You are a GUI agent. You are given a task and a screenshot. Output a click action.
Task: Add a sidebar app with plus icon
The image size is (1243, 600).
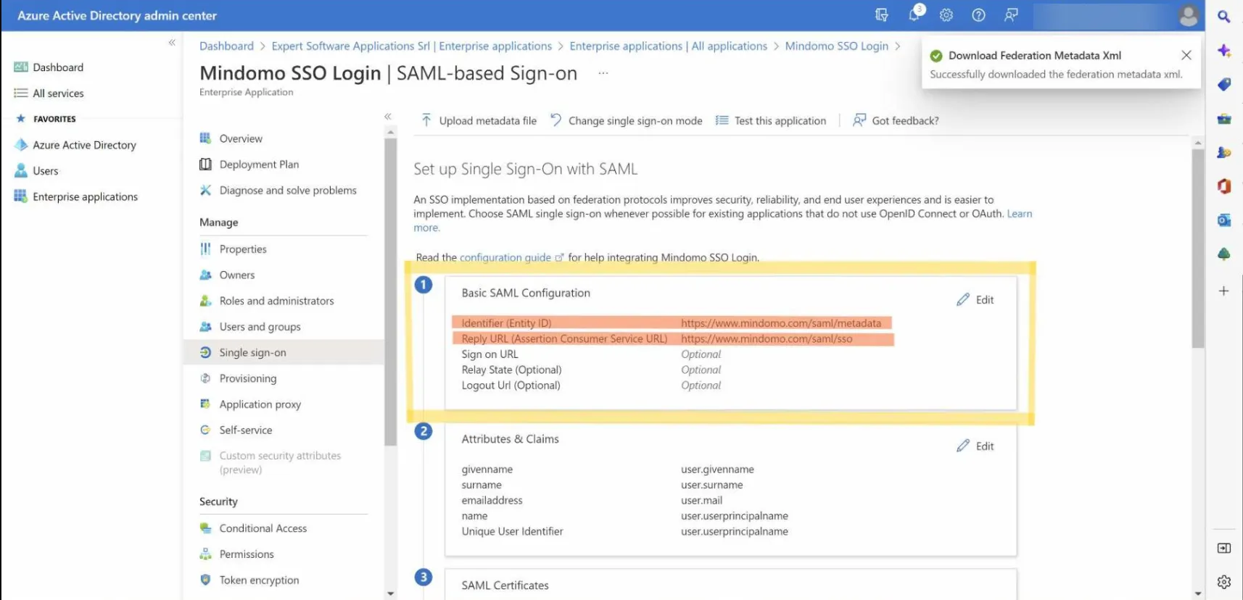click(x=1224, y=291)
